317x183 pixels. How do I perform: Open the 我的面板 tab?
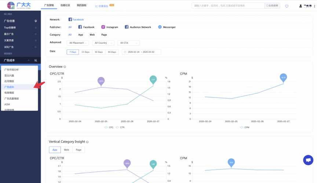tap(82, 5)
